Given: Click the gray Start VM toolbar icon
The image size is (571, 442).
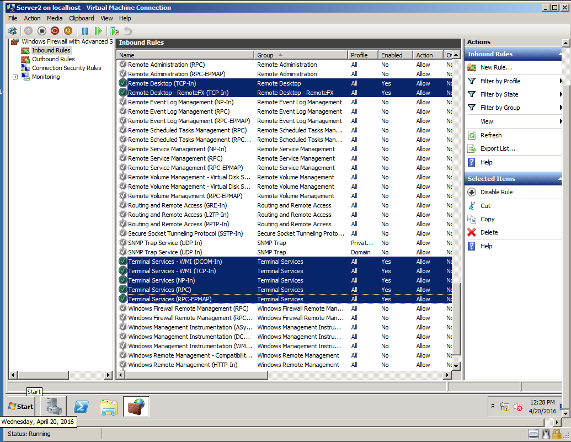Looking at the screenshot, I should point(28,31).
